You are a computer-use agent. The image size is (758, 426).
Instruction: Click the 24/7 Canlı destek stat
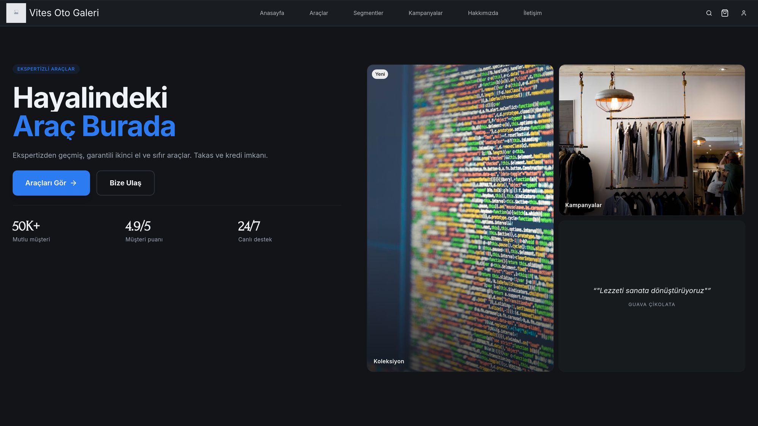(x=255, y=231)
